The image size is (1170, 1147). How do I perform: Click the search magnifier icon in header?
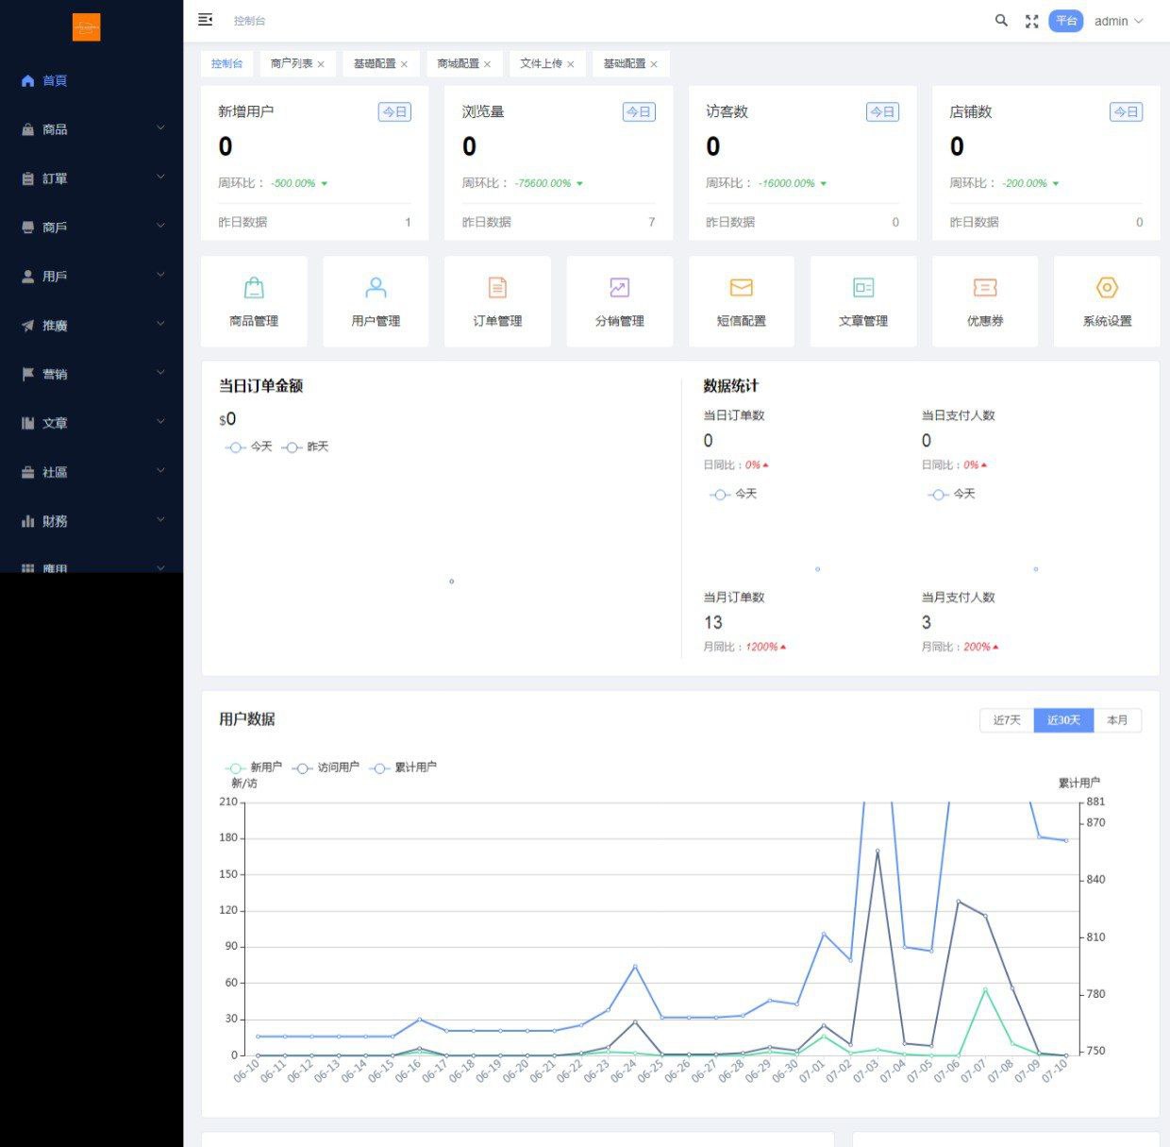pos(1001,21)
